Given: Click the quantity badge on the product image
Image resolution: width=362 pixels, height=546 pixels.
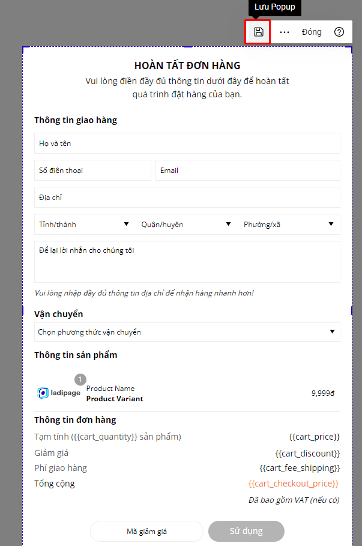Looking at the screenshot, I should pyautogui.click(x=79, y=379).
